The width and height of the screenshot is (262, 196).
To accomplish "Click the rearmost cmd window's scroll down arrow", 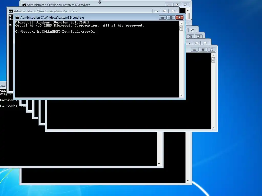I will (x=188, y=181).
